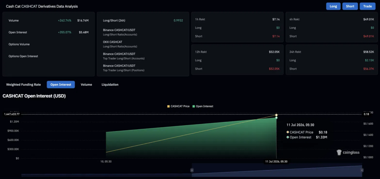
Task: Select the Open Interest tab
Action: click(61, 85)
